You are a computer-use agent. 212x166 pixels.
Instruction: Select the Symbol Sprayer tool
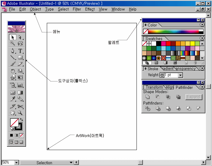[13, 85]
